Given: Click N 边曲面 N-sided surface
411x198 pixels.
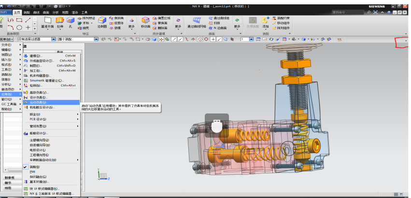Looking at the screenshot, I should pos(218,28).
